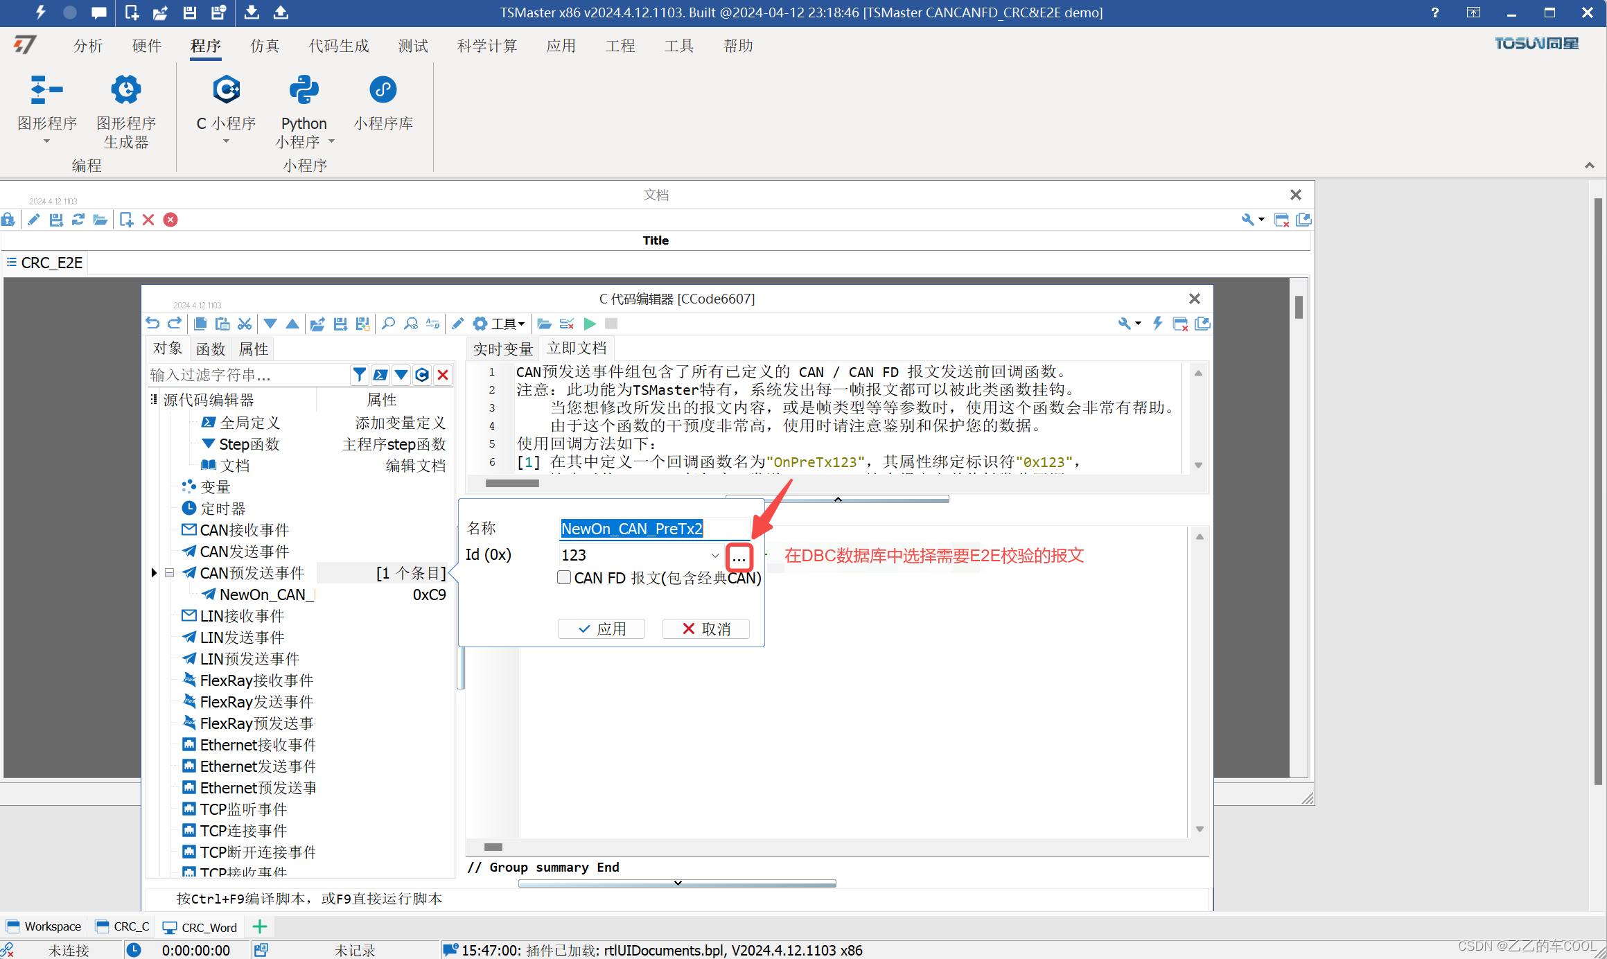Toggle the CAN FD 报文 checkbox
The height and width of the screenshot is (959, 1607).
pos(564,577)
